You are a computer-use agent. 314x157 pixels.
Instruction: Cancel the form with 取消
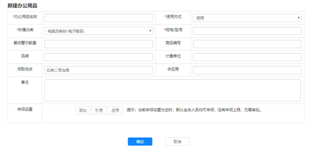pyautogui.click(x=177, y=142)
